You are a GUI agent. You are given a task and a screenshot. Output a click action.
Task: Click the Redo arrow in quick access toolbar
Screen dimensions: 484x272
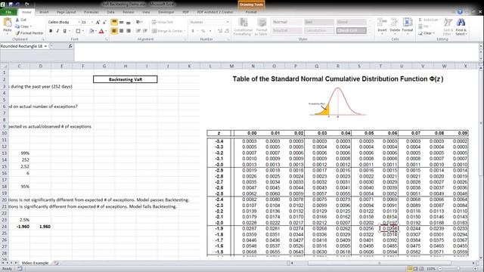[27, 5]
